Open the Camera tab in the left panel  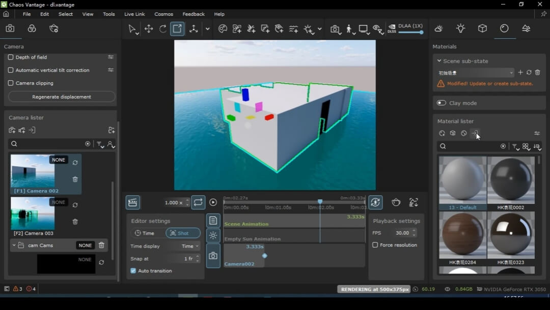10,28
